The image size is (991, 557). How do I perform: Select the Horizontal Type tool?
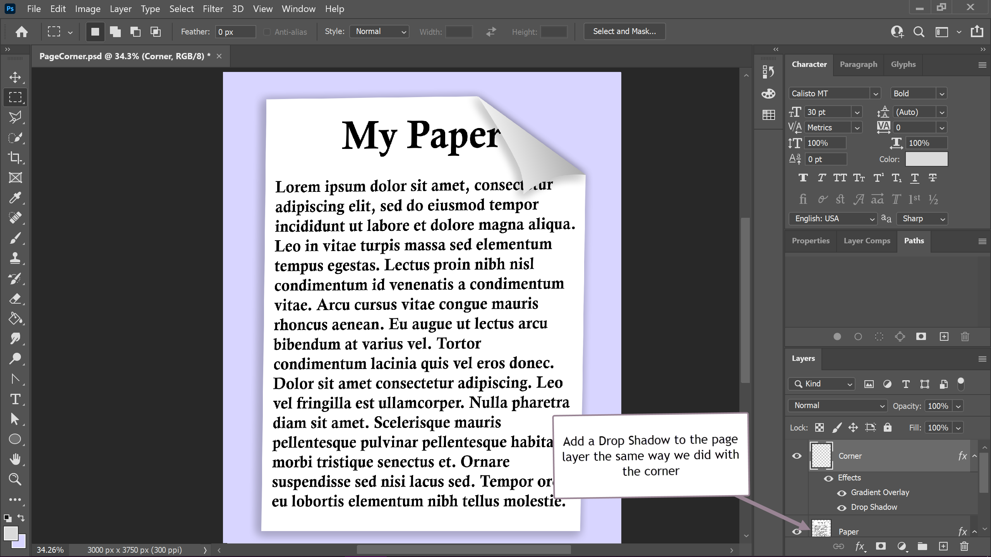(15, 399)
